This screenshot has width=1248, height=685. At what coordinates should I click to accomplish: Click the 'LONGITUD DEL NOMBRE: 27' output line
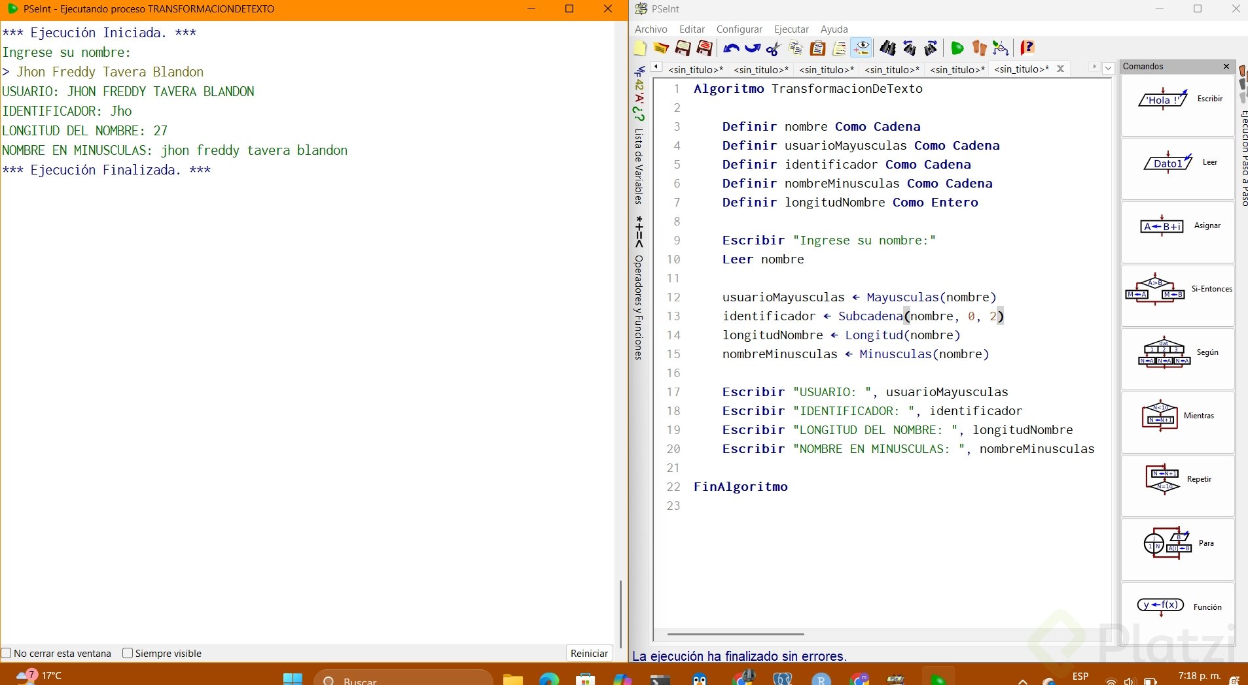(85, 131)
